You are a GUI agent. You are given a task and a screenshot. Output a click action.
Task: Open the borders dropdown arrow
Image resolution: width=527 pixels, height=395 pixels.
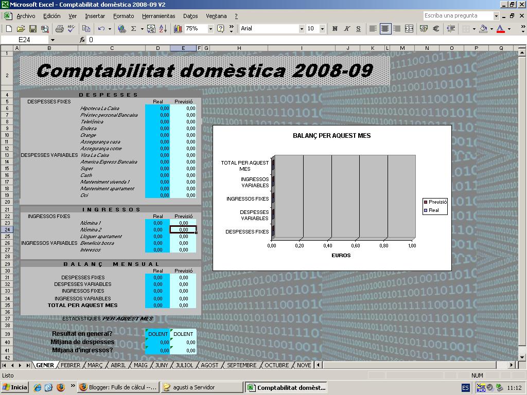[x=474, y=29]
